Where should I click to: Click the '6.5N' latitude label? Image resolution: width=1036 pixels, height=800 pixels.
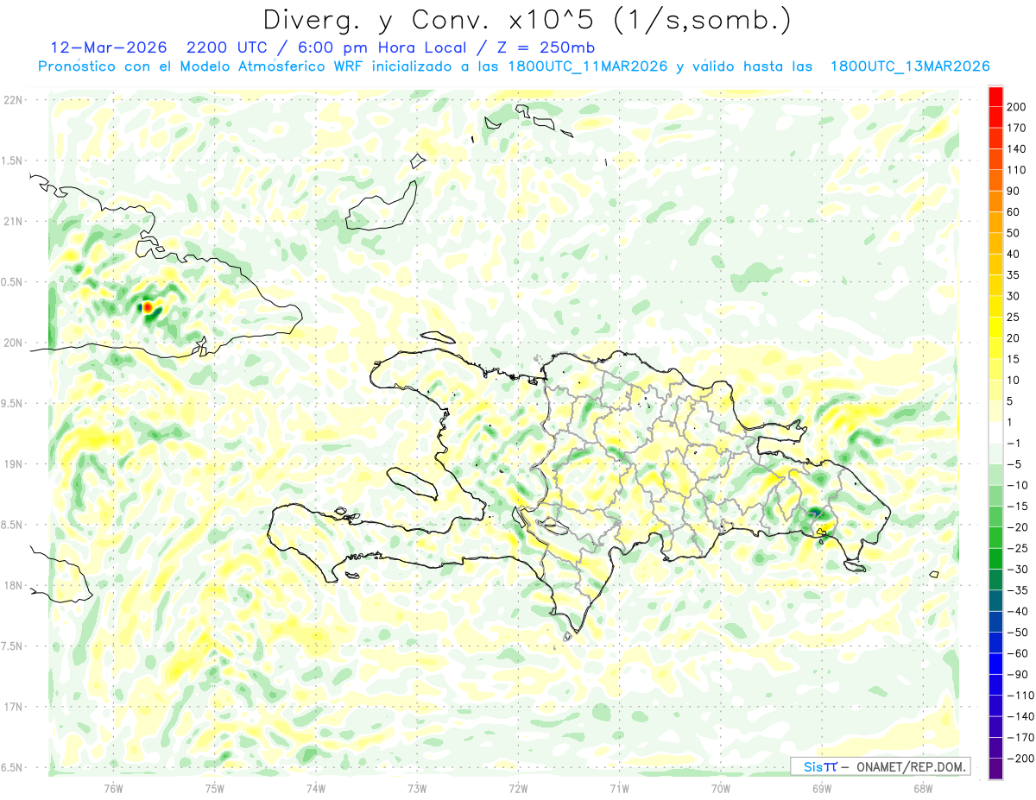coord(13,767)
